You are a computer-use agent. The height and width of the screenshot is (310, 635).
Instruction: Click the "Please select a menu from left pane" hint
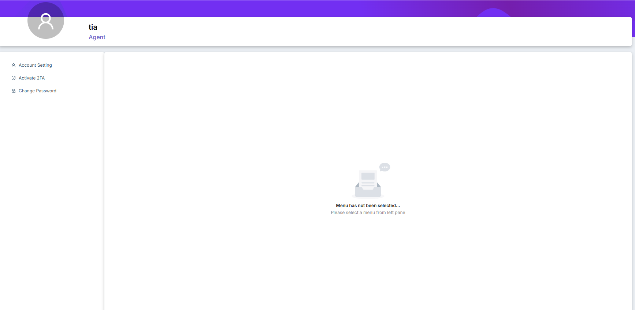(368, 213)
